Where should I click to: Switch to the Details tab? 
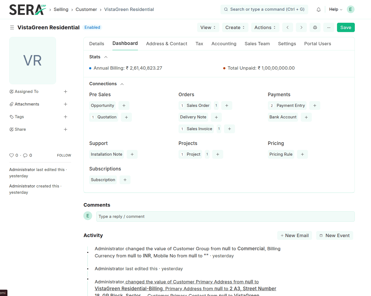click(x=97, y=44)
